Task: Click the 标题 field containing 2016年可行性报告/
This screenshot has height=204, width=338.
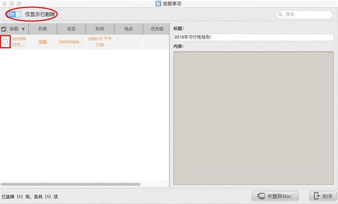Action: (x=253, y=37)
